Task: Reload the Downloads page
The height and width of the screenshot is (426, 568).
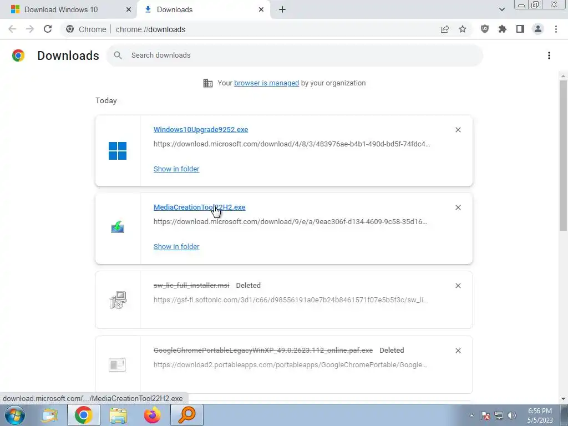Action: [x=48, y=29]
